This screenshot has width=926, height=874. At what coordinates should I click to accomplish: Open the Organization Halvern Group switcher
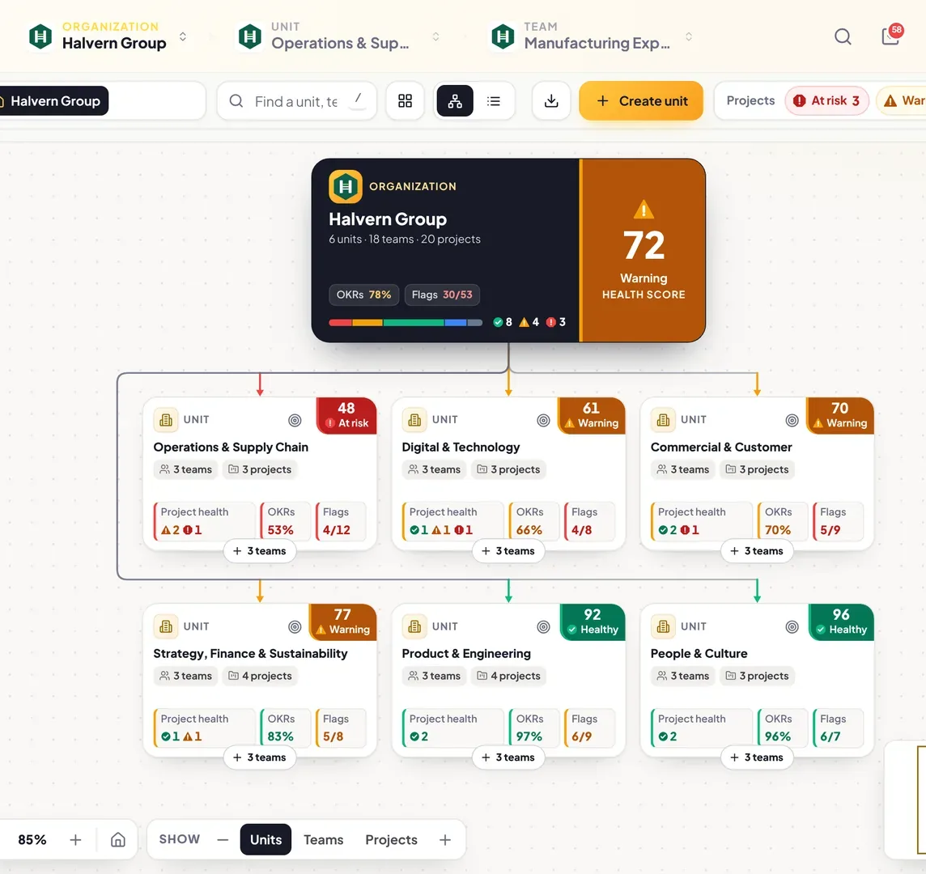click(108, 36)
